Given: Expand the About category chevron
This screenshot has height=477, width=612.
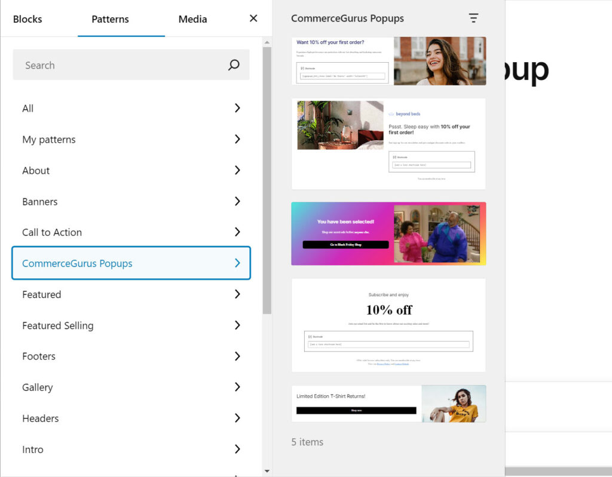Looking at the screenshot, I should coord(237,170).
